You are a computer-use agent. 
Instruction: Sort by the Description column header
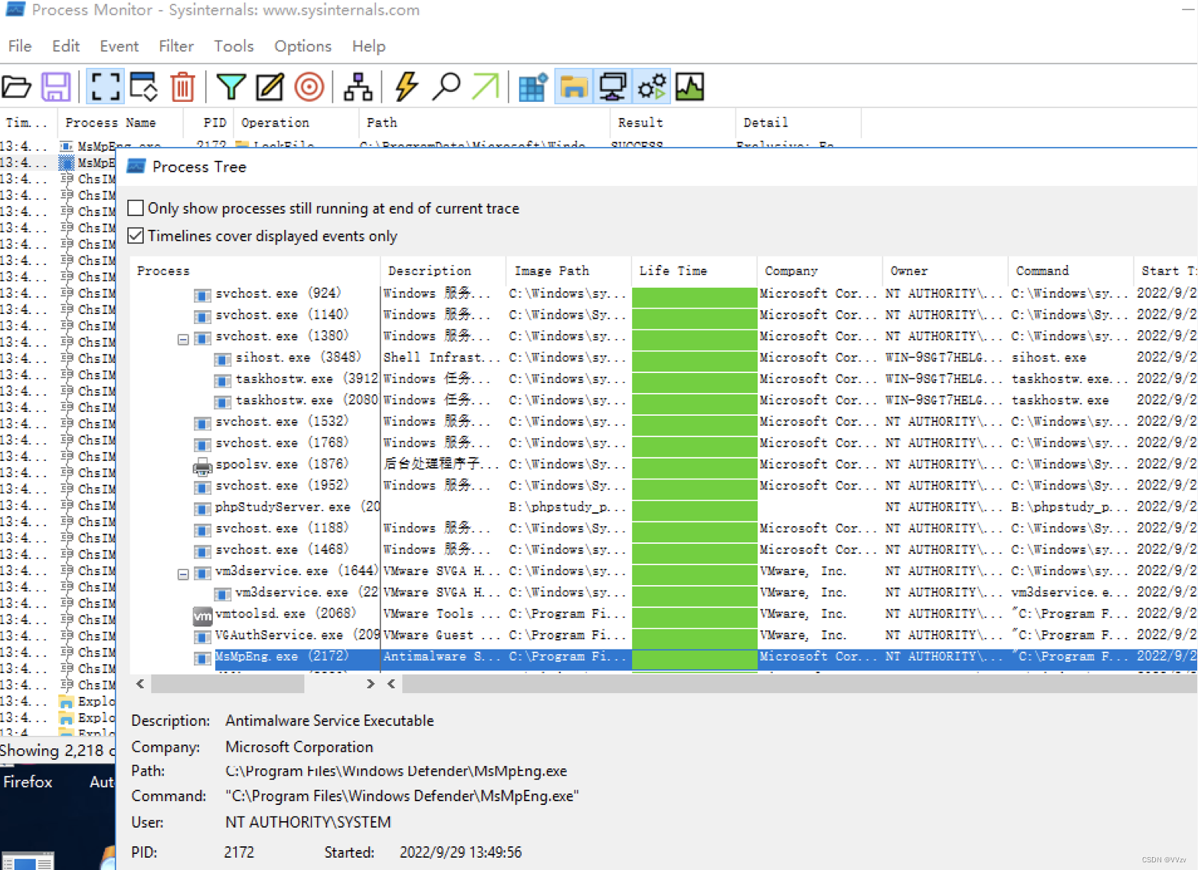(444, 270)
